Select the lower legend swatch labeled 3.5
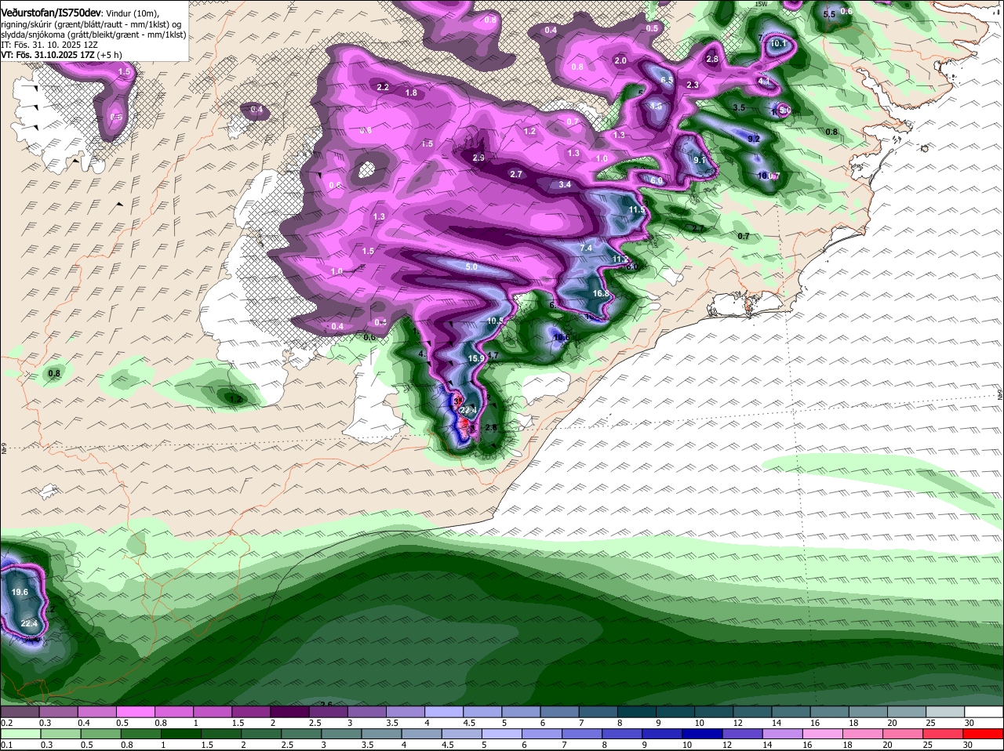The image size is (1004, 751). click(380, 734)
